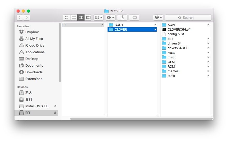Expand the BOOT folder arrow
Image resolution: width=228 pixels, height=141 pixels.
coord(155,25)
